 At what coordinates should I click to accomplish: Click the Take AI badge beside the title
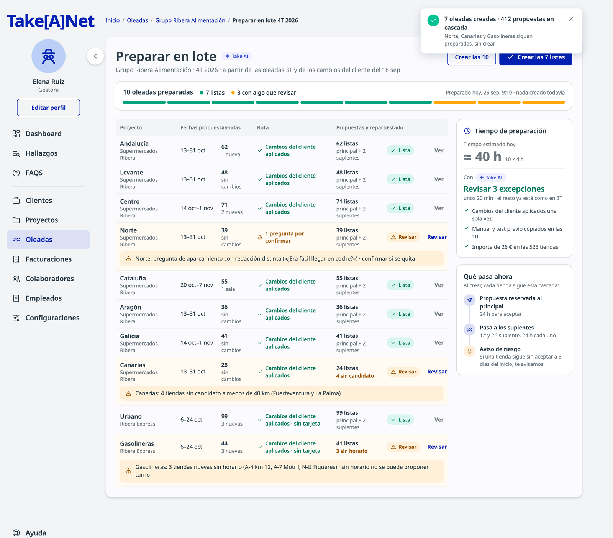(x=237, y=56)
